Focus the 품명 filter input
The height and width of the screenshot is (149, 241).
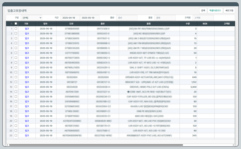pyautogui.click(x=165, y=18)
